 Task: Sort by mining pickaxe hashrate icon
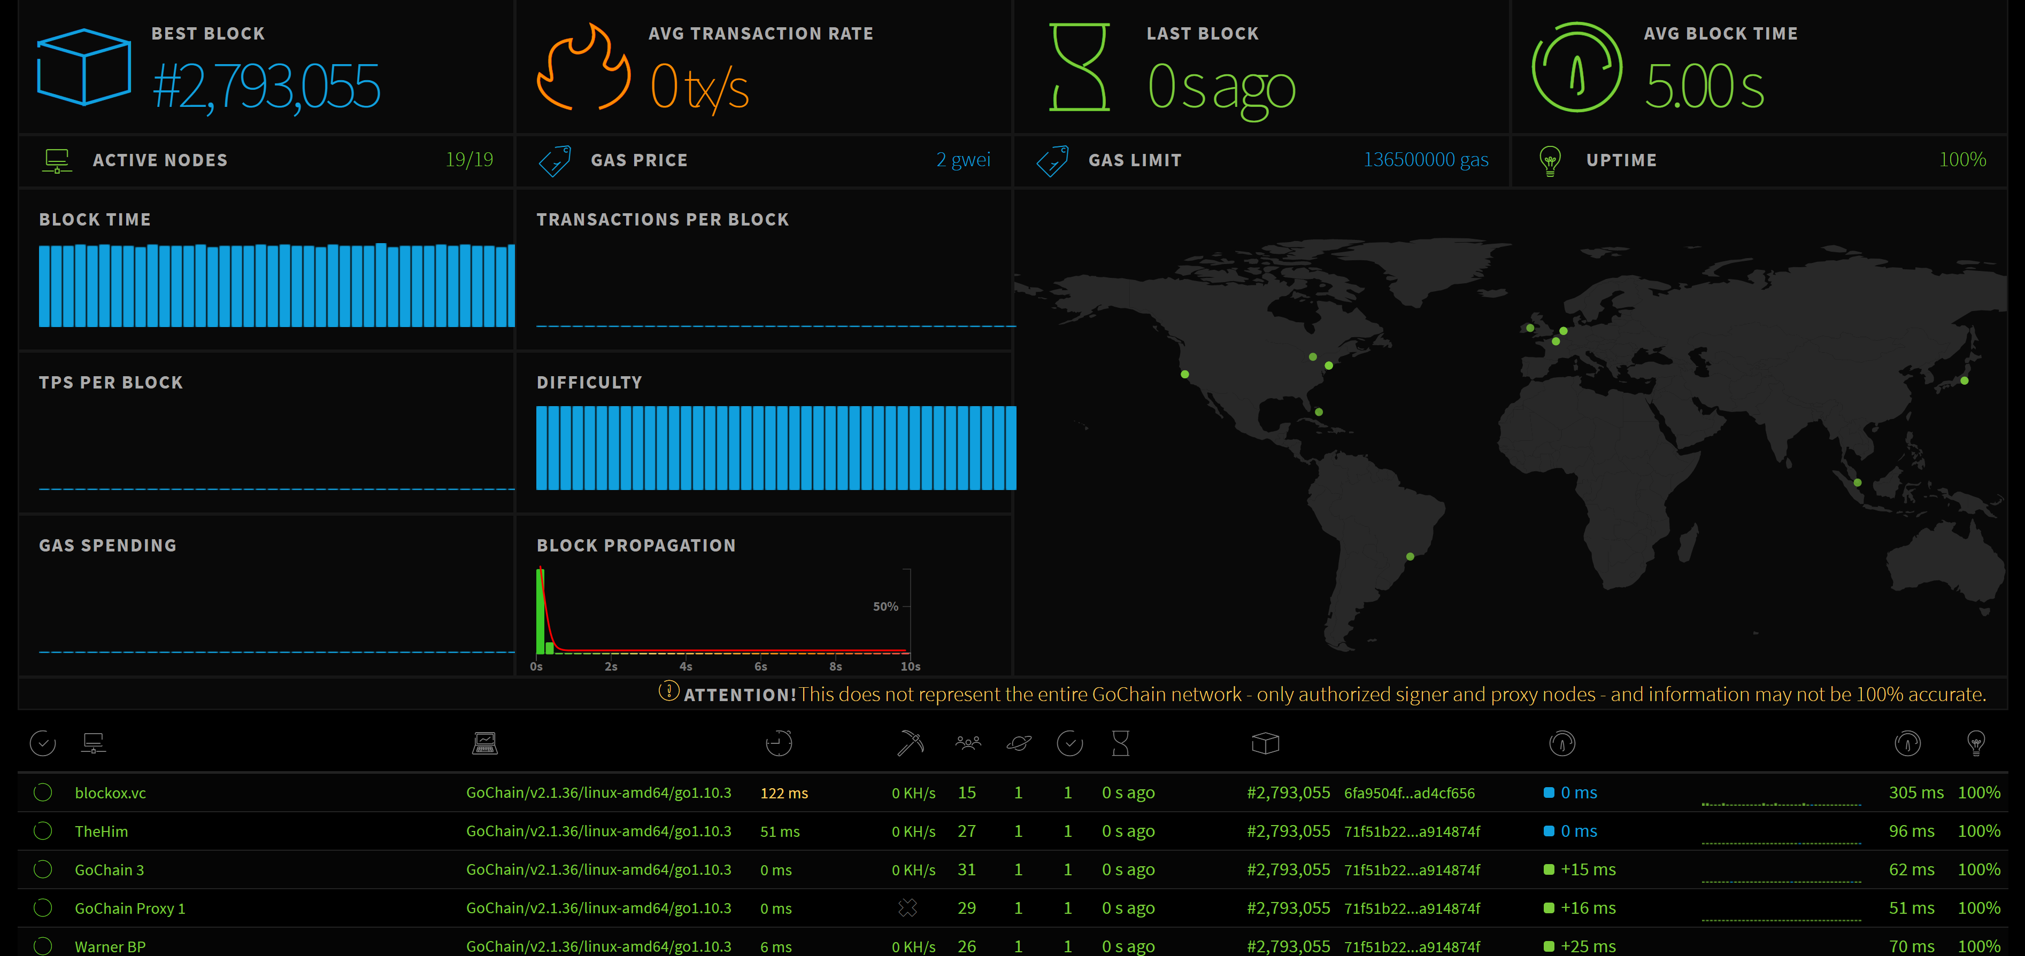click(910, 743)
